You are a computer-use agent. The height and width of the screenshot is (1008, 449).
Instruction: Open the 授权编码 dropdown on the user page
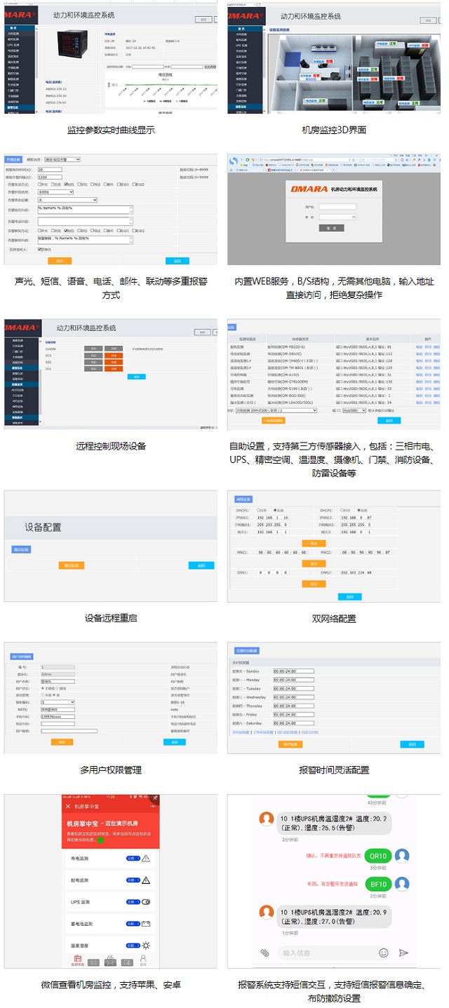coord(58,701)
